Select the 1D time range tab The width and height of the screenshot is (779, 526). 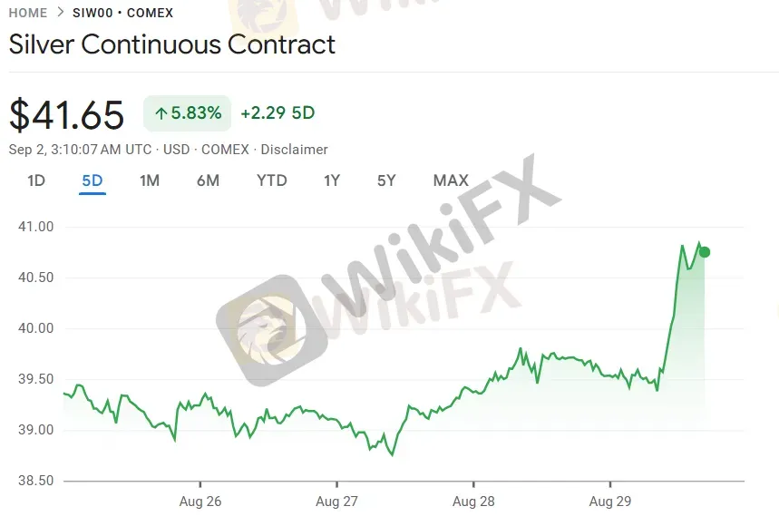coord(36,180)
